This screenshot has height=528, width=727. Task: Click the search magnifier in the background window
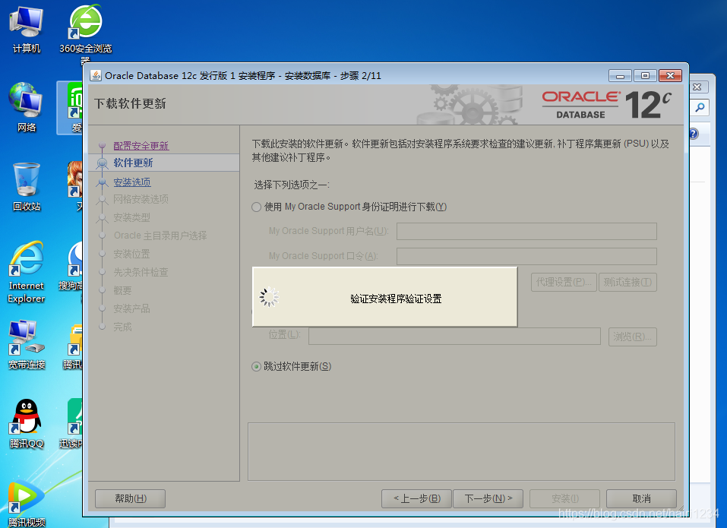coord(700,108)
